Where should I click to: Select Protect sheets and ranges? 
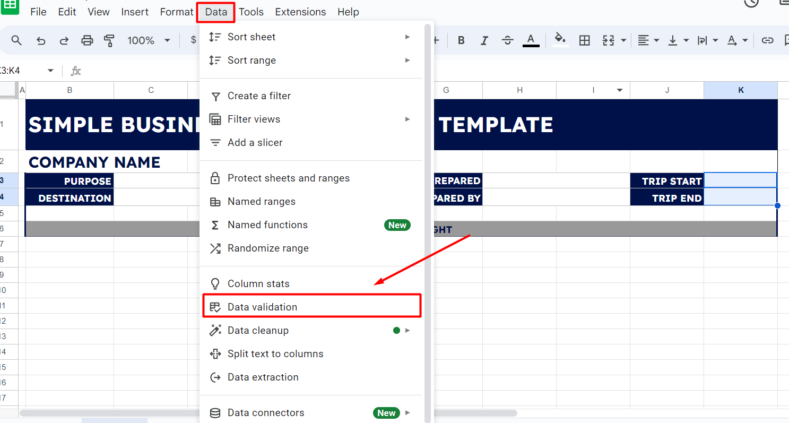pyautogui.click(x=311, y=178)
